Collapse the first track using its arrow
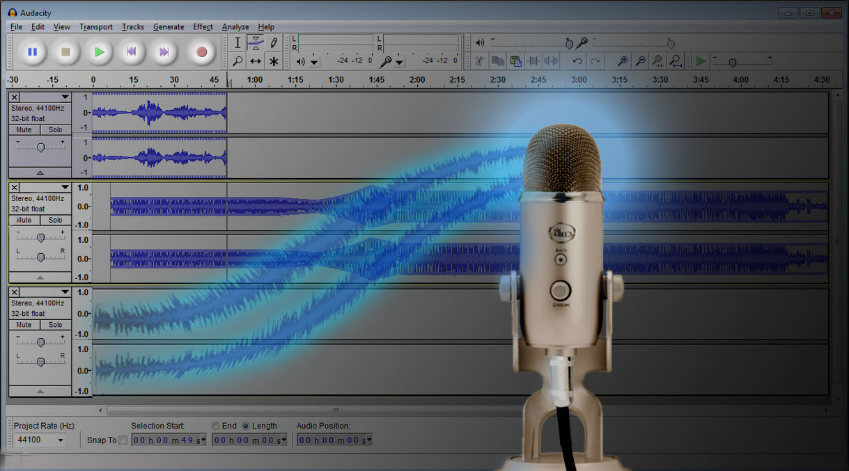 (x=40, y=173)
